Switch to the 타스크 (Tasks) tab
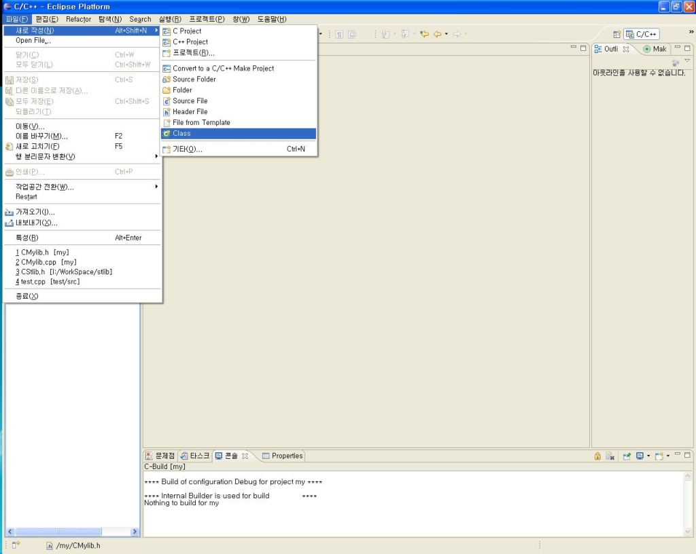This screenshot has width=696, height=554. (195, 456)
